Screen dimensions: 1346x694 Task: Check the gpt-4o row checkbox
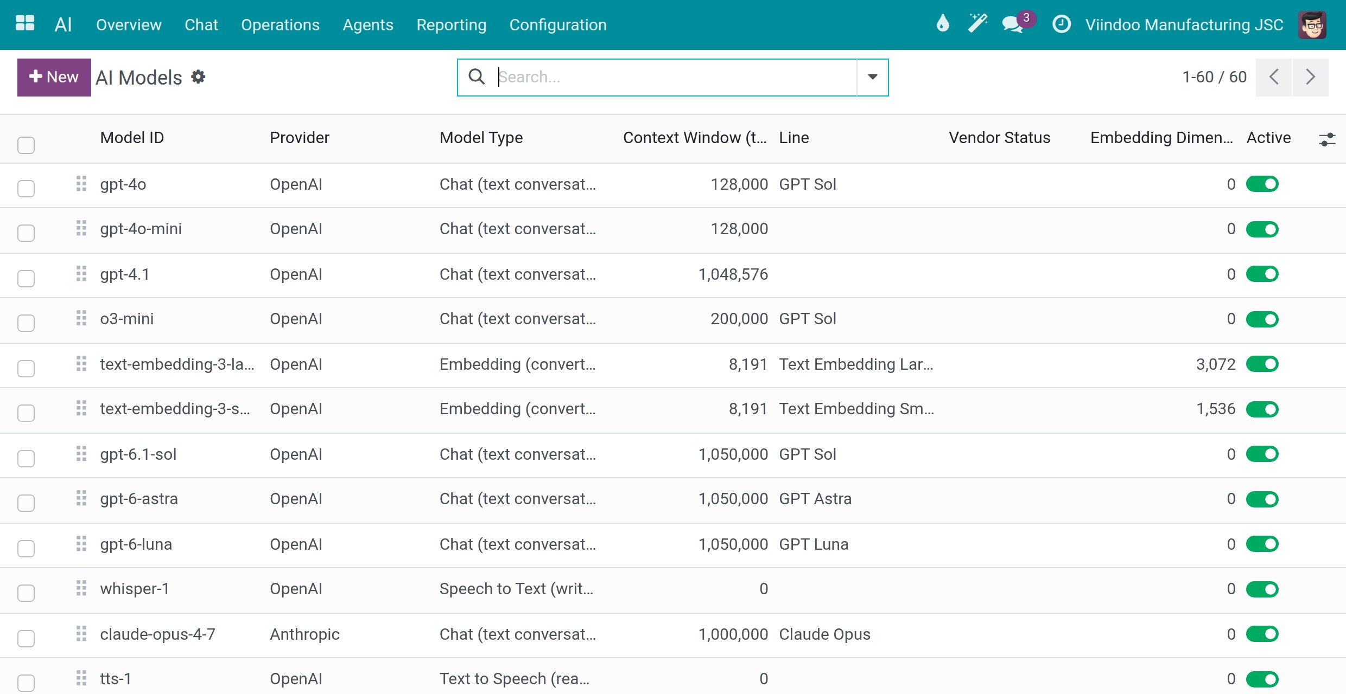point(26,188)
